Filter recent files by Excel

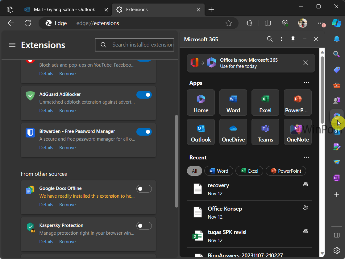click(x=249, y=171)
